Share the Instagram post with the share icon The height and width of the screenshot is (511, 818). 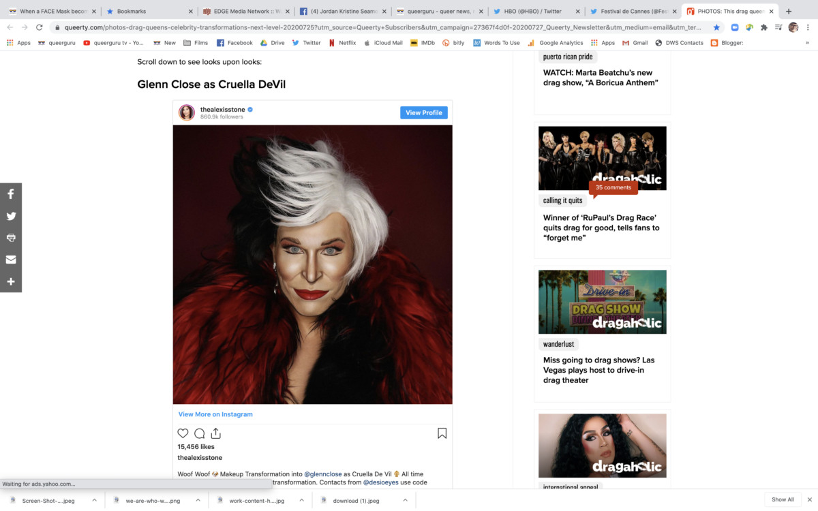(215, 433)
